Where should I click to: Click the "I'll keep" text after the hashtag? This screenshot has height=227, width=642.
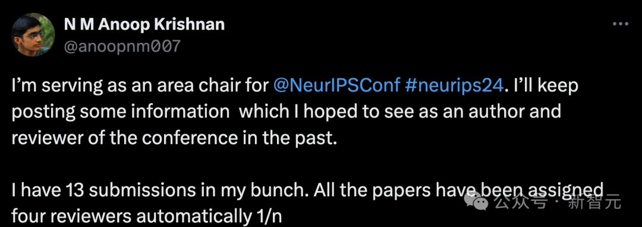coord(543,87)
